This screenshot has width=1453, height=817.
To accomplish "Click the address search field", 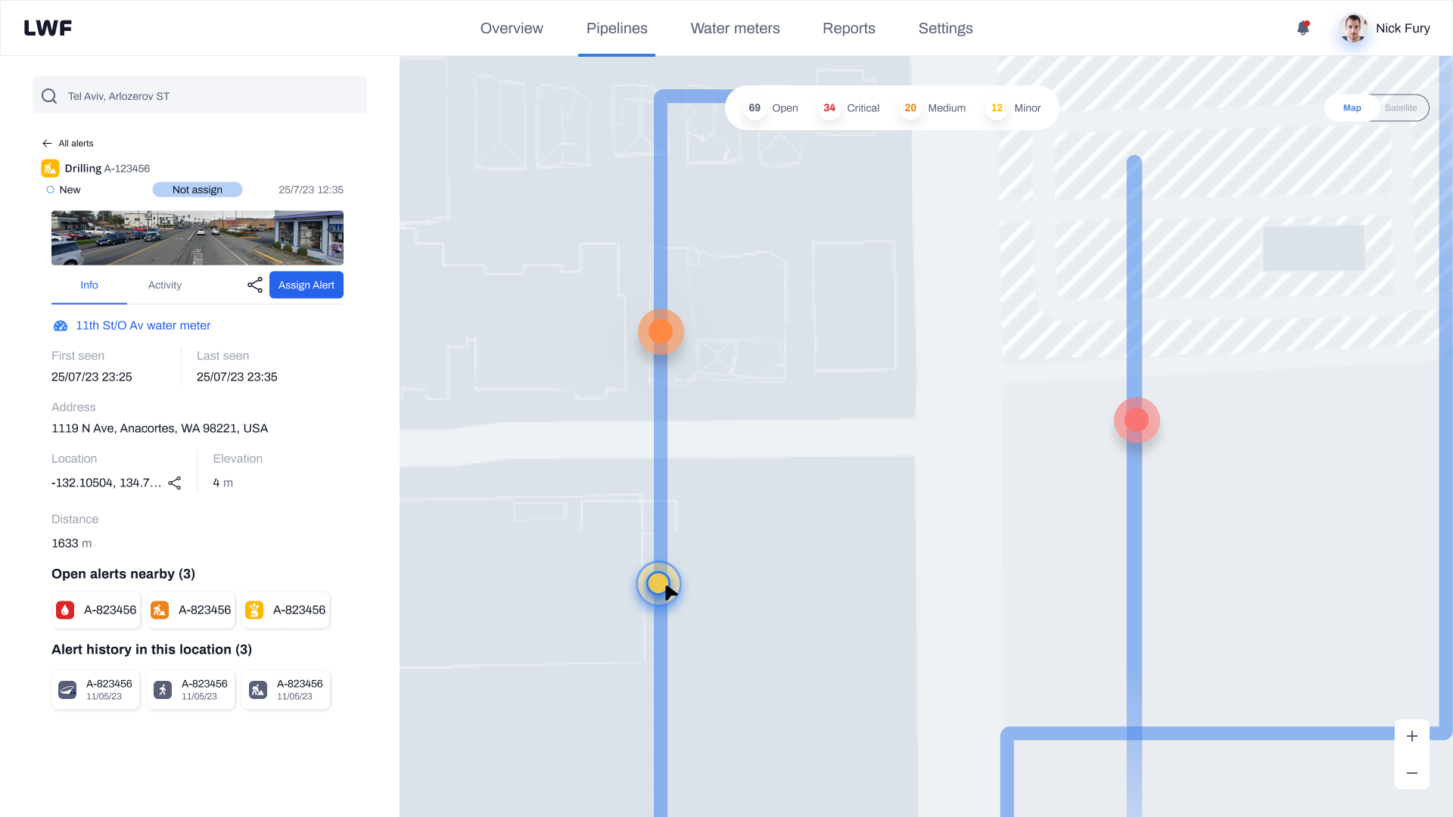I will coord(200,95).
